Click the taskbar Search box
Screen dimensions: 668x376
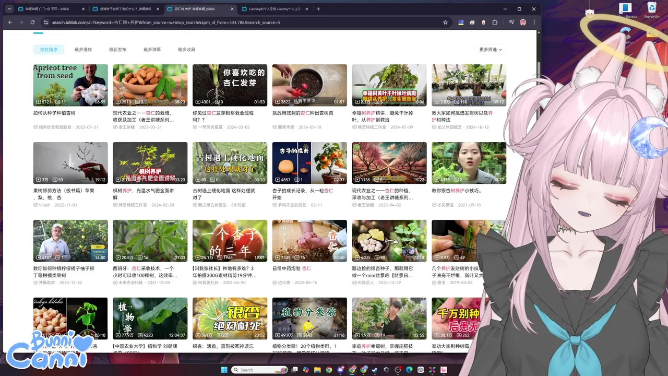(259, 370)
